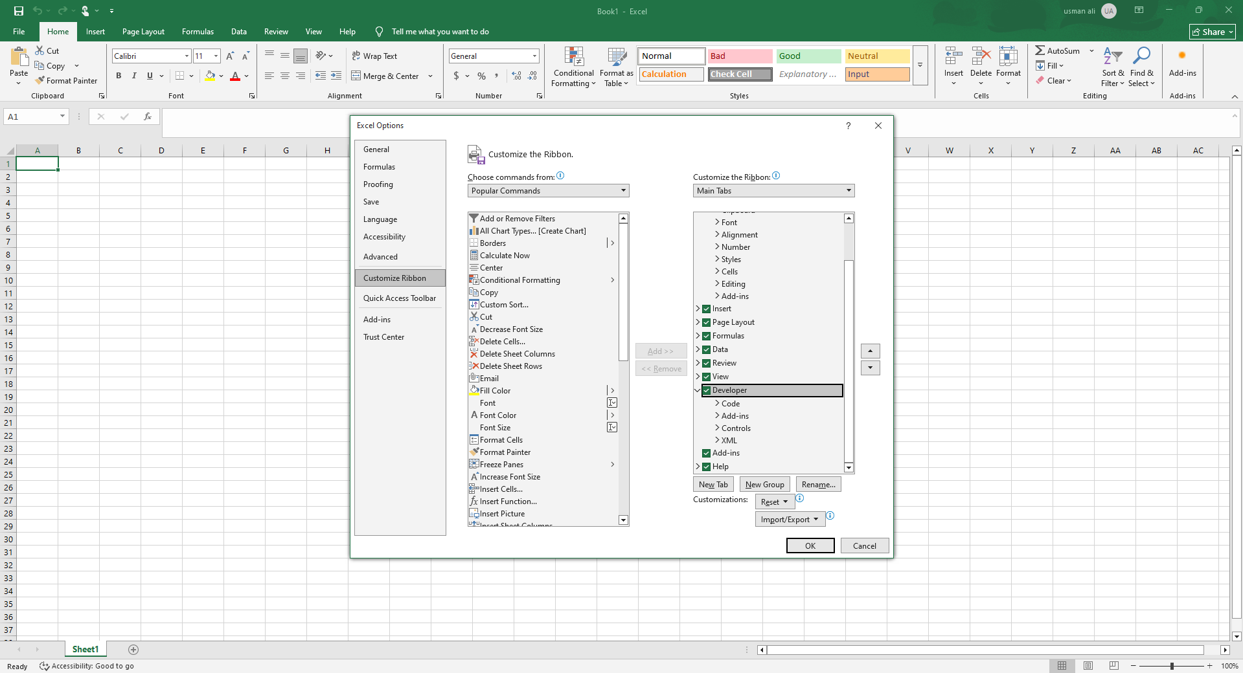Click the Accounting Number Format dollar icon
Viewport: 1243px width, 673px height.
click(456, 76)
